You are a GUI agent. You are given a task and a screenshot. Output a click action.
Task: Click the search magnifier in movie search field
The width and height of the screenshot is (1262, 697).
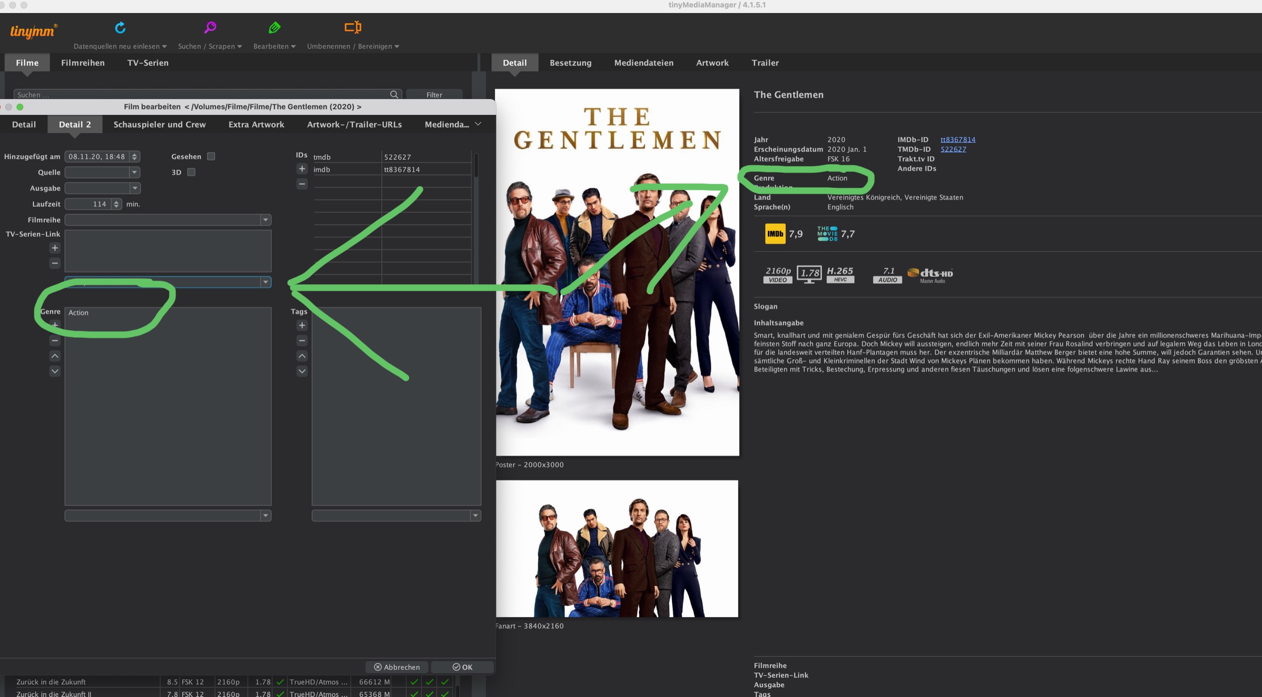[394, 94]
